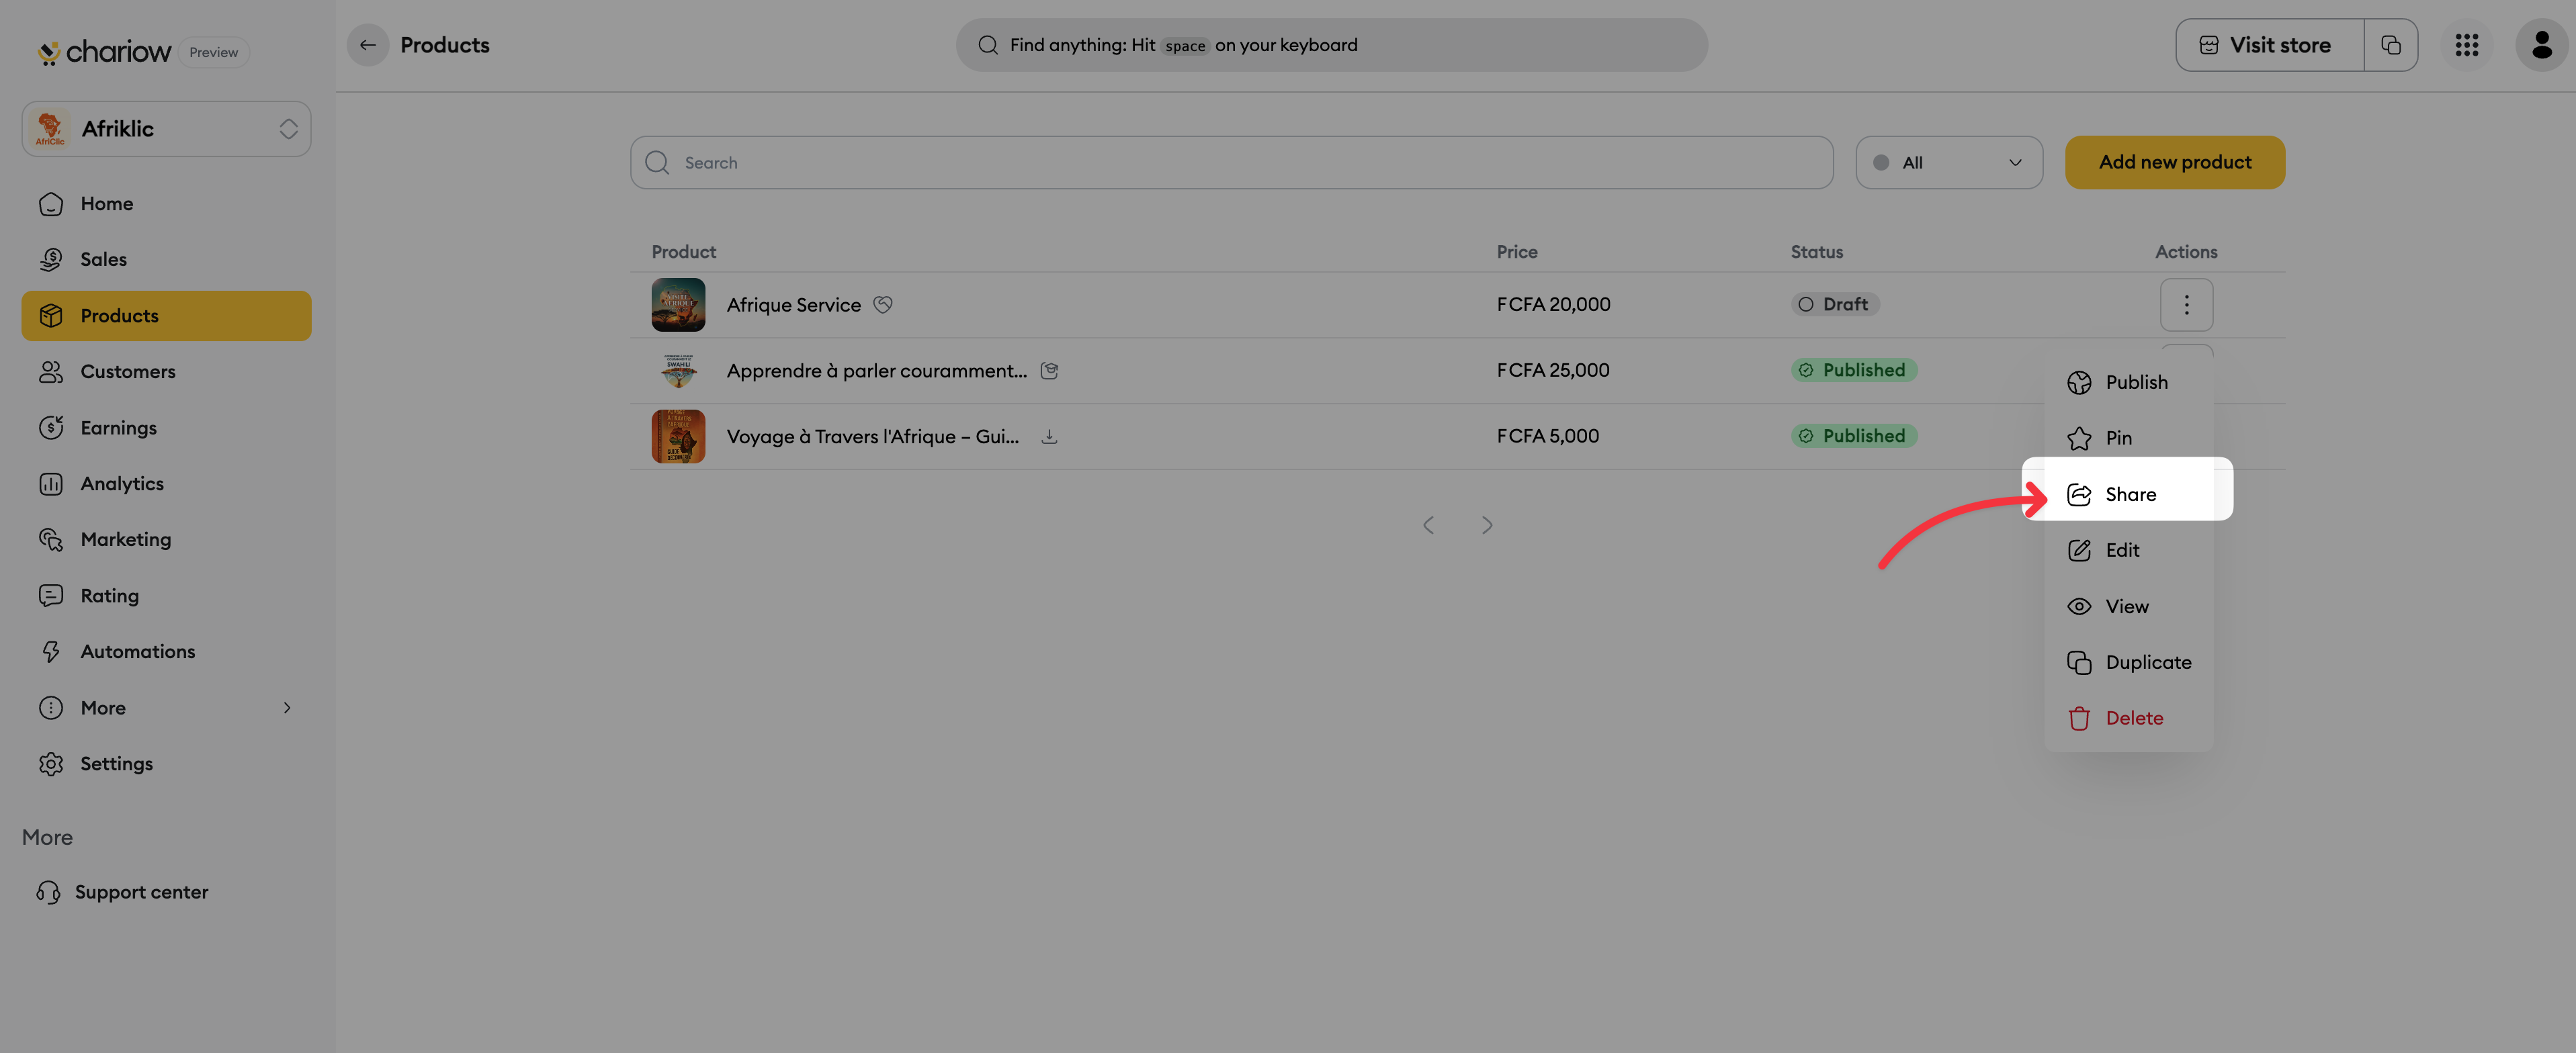Viewport: 2576px width, 1053px height.
Task: Select Products in the sidebar
Action: pyautogui.click(x=166, y=316)
